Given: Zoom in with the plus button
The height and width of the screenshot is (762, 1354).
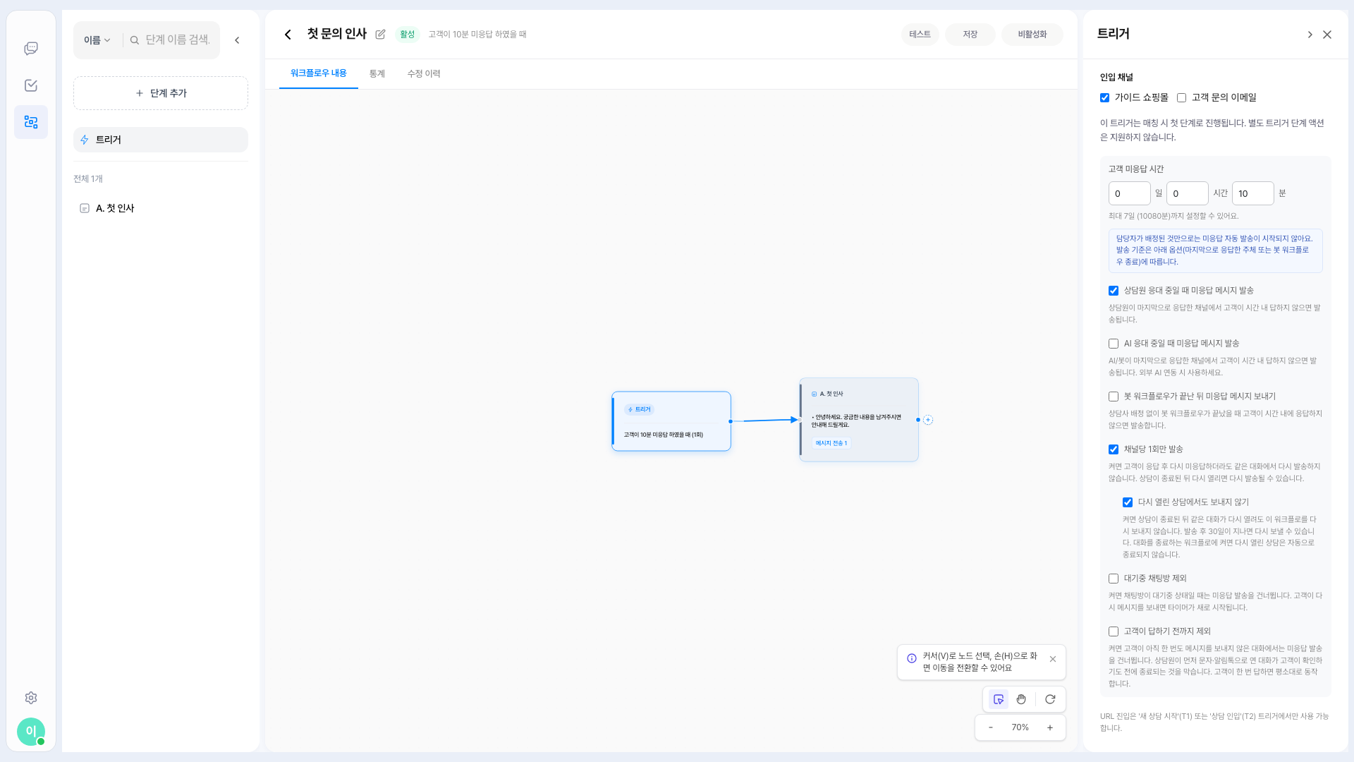Looking at the screenshot, I should tap(1050, 727).
